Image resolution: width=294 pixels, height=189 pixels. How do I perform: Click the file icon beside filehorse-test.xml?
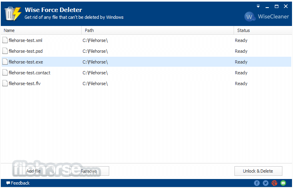click(x=5, y=40)
